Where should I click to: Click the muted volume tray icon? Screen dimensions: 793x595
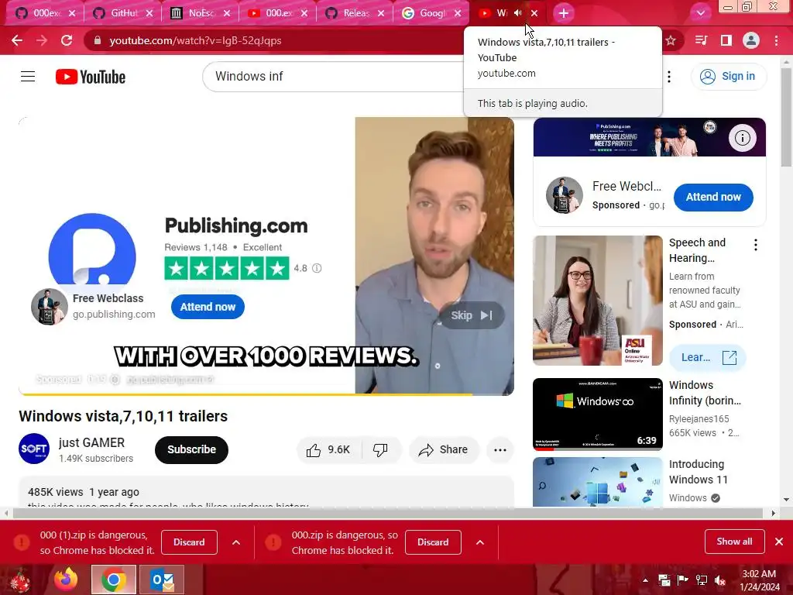[719, 580]
